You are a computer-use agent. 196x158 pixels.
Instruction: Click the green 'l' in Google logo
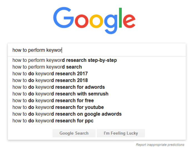coord(120,18)
